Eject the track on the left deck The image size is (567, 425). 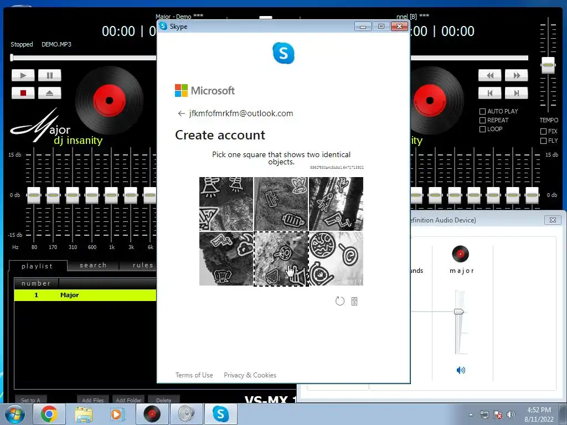[x=49, y=93]
